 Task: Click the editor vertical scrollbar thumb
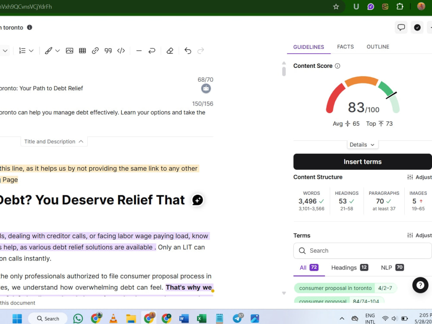click(x=284, y=71)
